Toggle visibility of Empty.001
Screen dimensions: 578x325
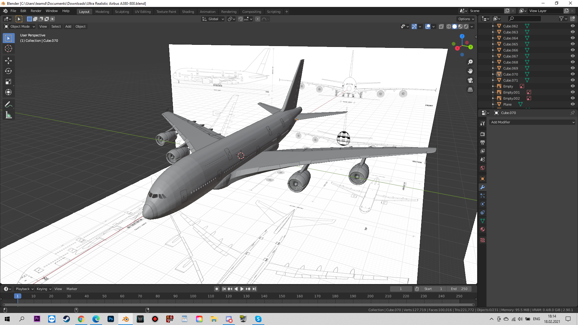573,92
